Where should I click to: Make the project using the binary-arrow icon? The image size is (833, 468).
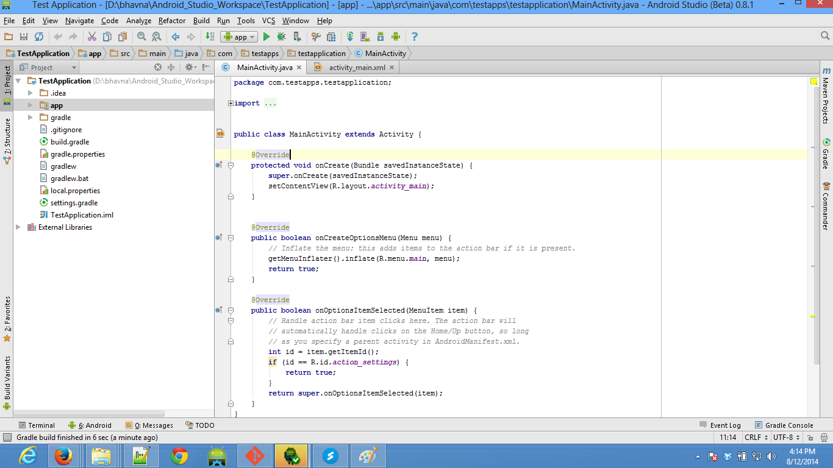coord(210,37)
